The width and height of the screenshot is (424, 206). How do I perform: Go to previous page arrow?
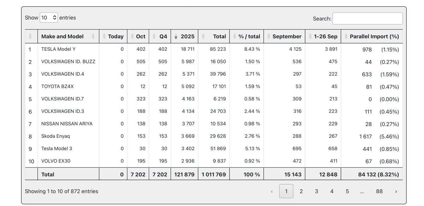[x=272, y=191]
